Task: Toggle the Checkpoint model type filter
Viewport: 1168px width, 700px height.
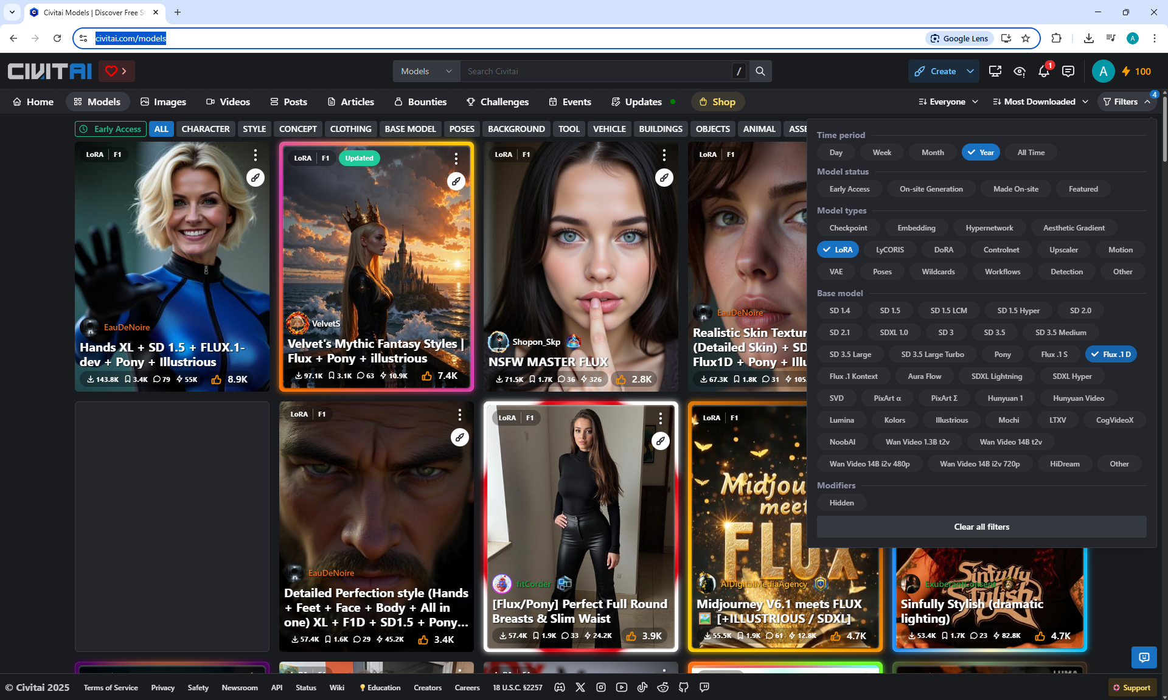Action: point(848,228)
